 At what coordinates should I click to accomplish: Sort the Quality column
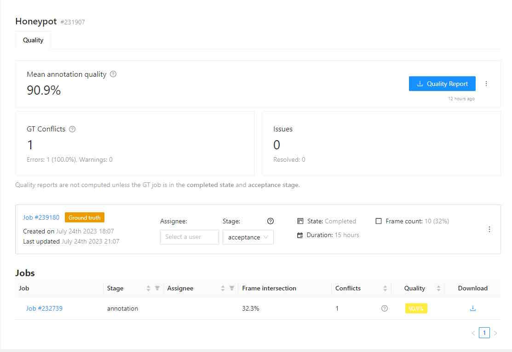point(438,288)
